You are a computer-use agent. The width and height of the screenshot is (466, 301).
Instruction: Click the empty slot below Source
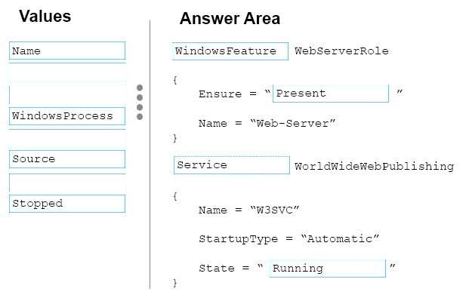point(67,183)
